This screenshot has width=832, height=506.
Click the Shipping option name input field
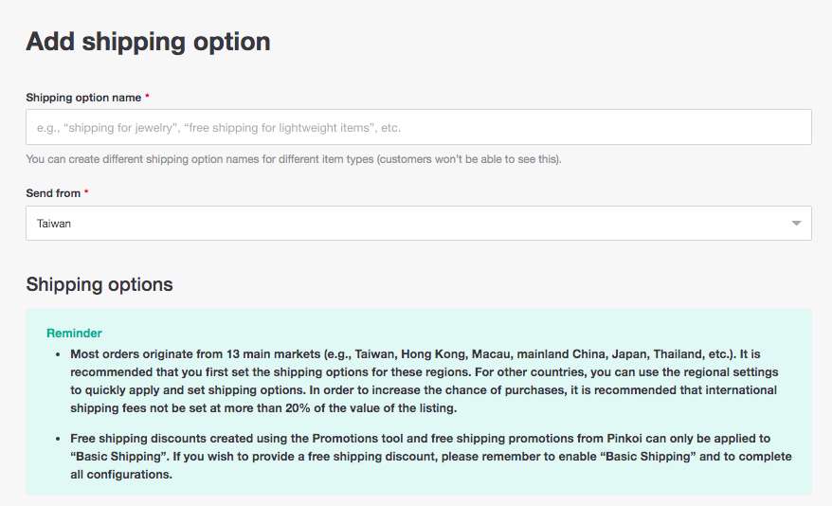[418, 127]
